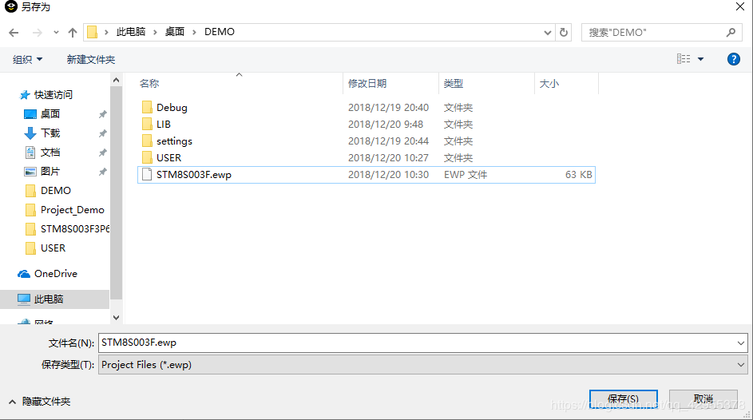Select 快速访问 in navigation pane
753x420 pixels.
point(53,94)
